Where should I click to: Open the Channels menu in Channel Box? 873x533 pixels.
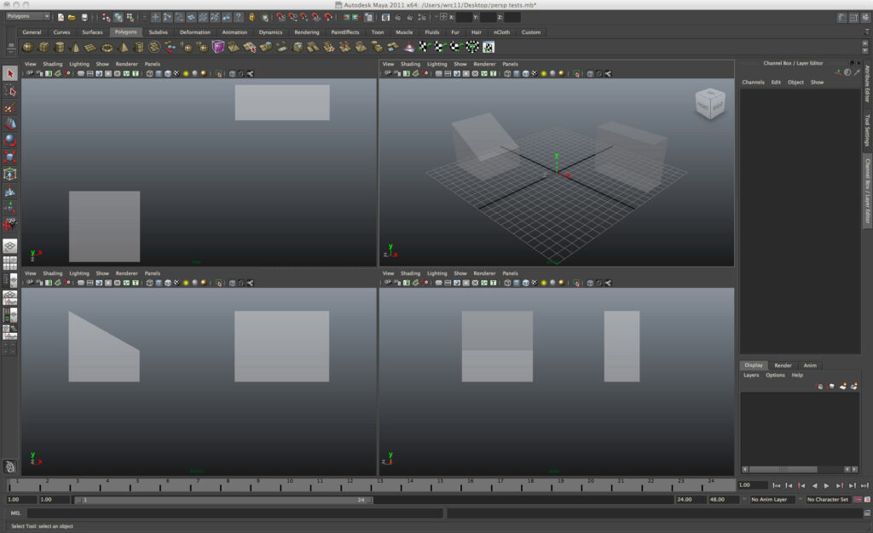tap(753, 83)
